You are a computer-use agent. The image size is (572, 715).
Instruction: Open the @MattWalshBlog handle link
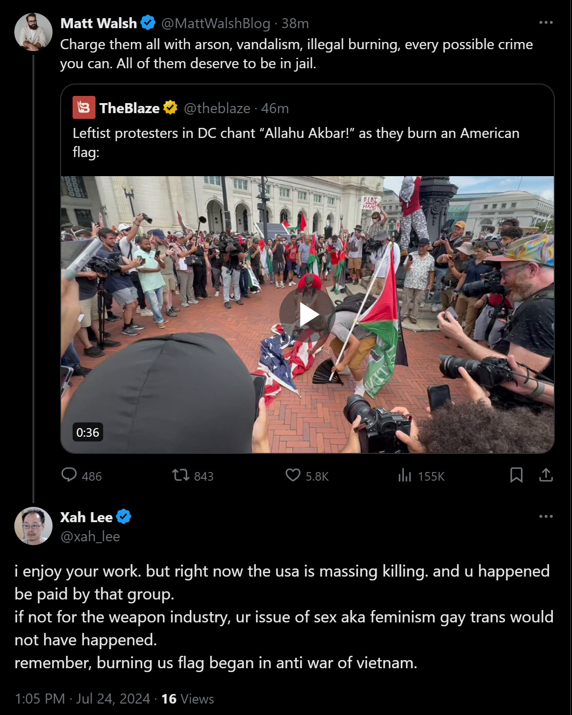pos(216,23)
